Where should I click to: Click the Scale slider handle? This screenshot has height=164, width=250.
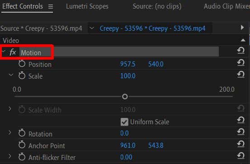pos(125,96)
